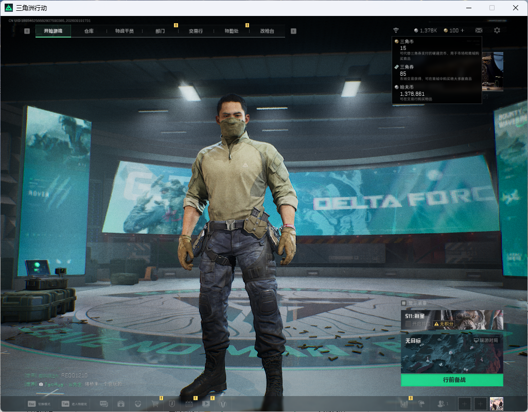Check the Wi-Fi network status icon
This screenshot has height=412, width=528.
pyautogui.click(x=396, y=30)
